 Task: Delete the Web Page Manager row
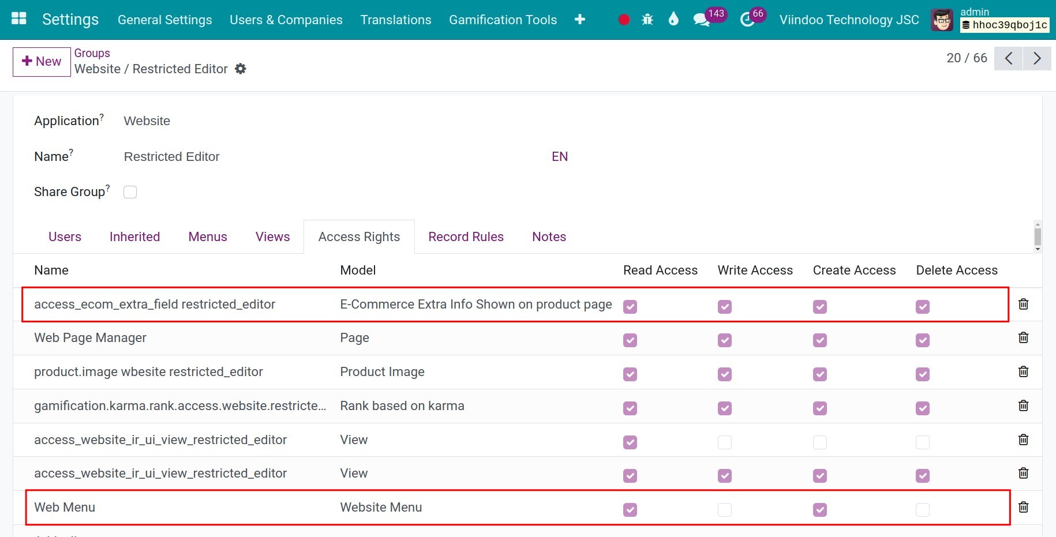point(1023,337)
